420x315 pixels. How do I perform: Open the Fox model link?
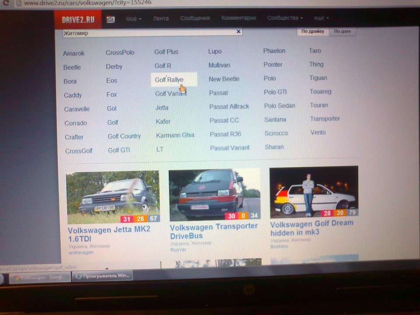pos(112,94)
